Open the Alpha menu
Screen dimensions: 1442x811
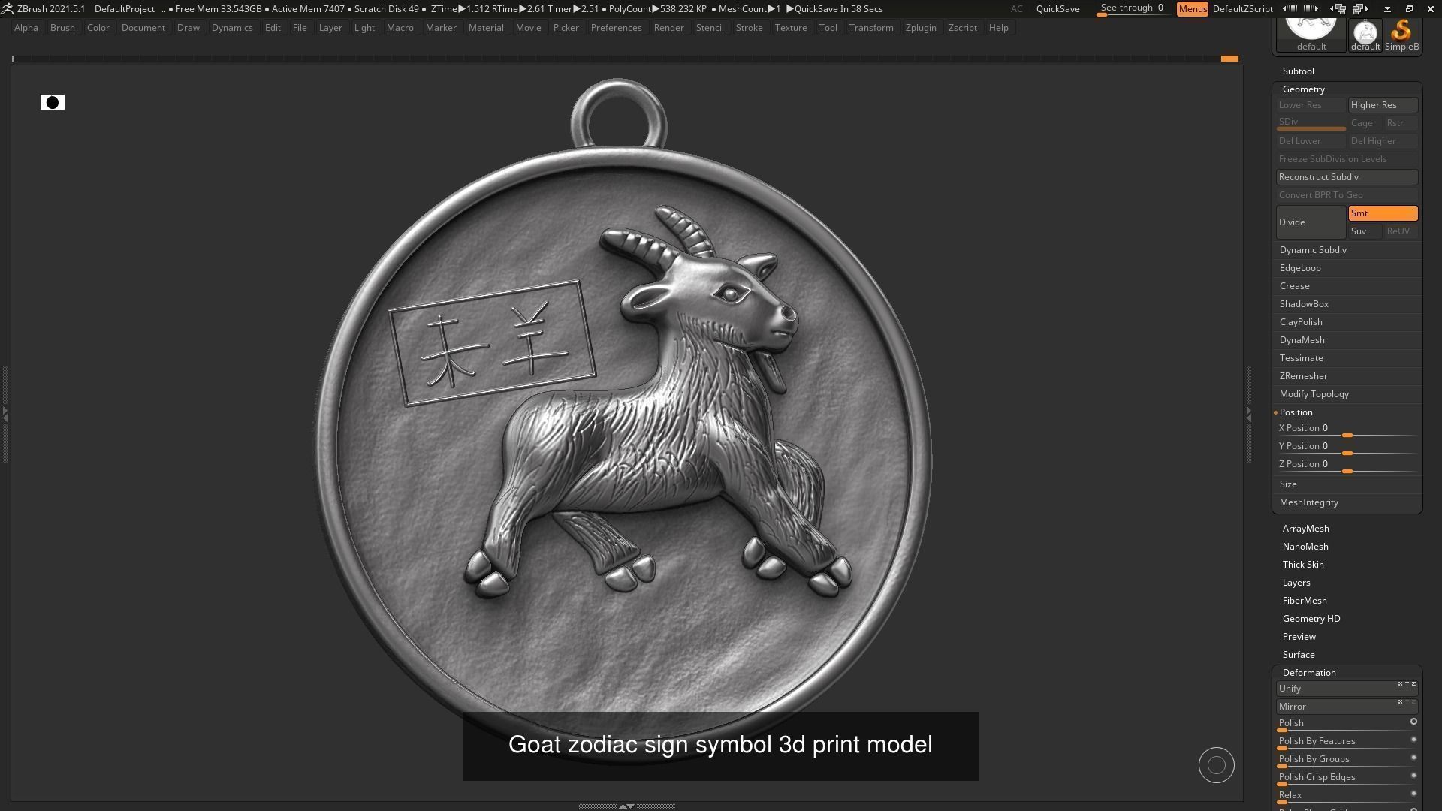click(x=26, y=28)
